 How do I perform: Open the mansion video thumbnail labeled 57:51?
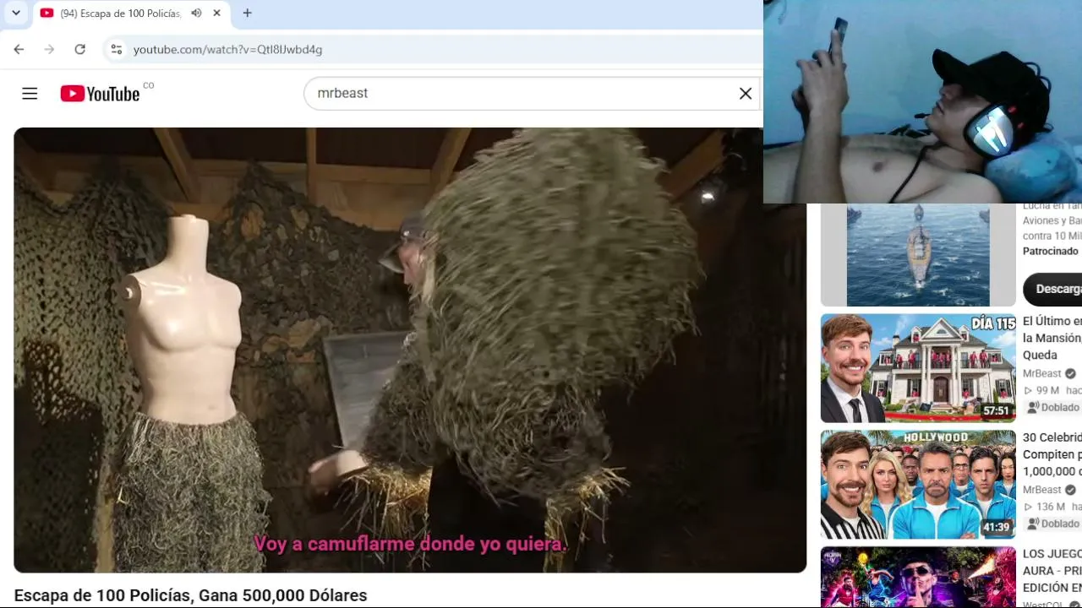coord(918,368)
